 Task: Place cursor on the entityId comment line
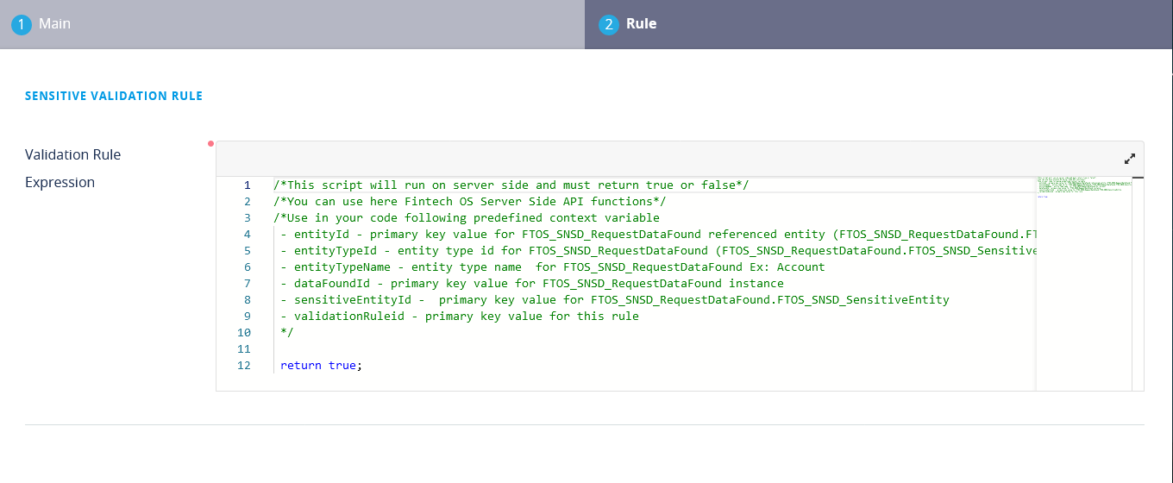pyautogui.click(x=604, y=235)
